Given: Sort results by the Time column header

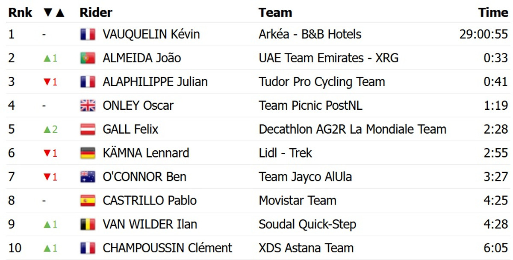Looking at the screenshot, I should coord(493,13).
